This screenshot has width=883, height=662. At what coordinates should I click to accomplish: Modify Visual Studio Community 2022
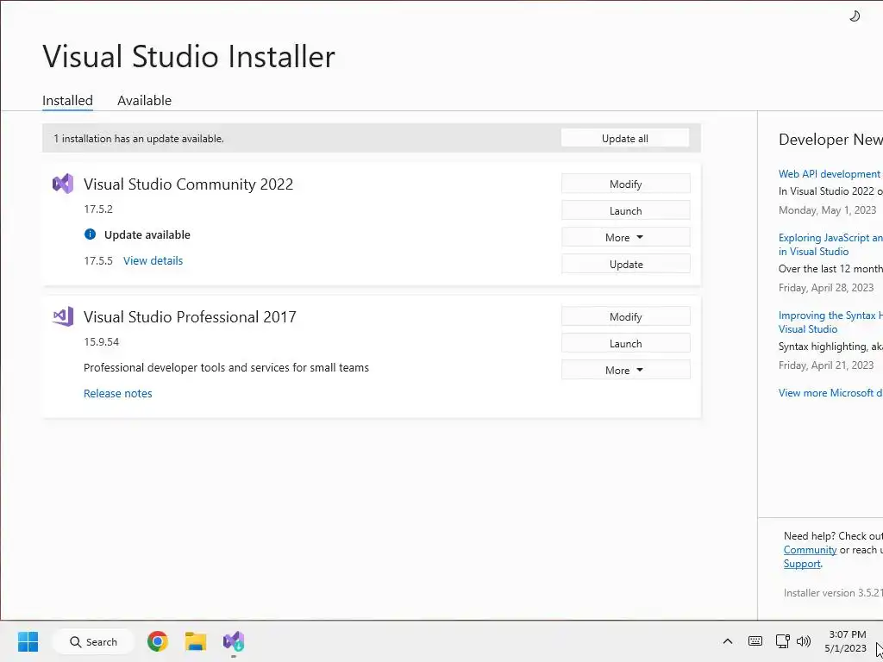(626, 184)
